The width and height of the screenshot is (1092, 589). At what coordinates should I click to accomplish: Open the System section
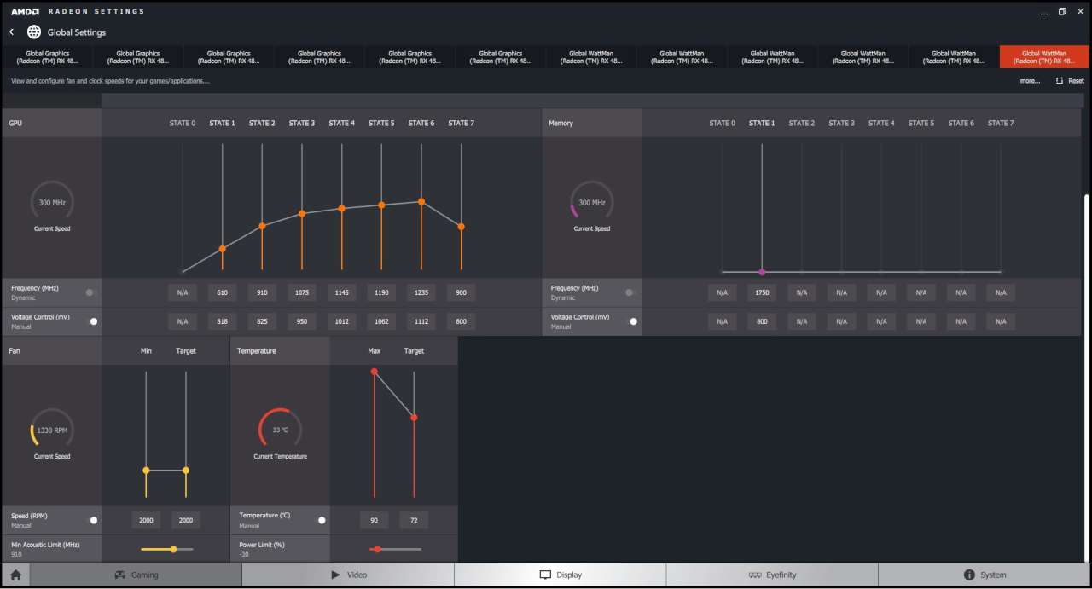pos(984,575)
